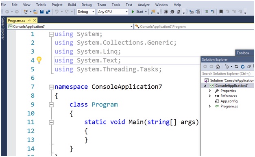The height and width of the screenshot is (157, 255).
Task: Click Home icon in Solution Explorer
Action: [218, 67]
